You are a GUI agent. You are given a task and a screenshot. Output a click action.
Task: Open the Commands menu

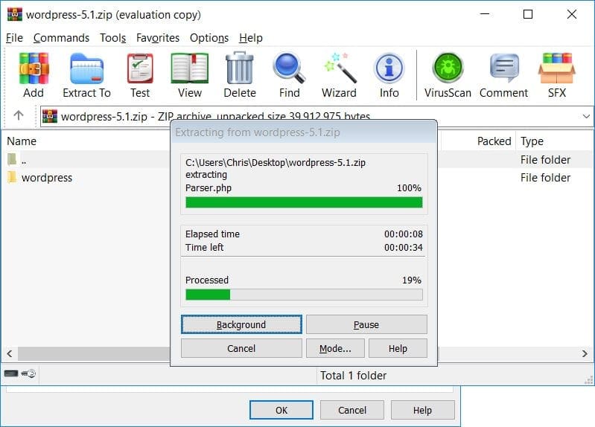(61, 38)
